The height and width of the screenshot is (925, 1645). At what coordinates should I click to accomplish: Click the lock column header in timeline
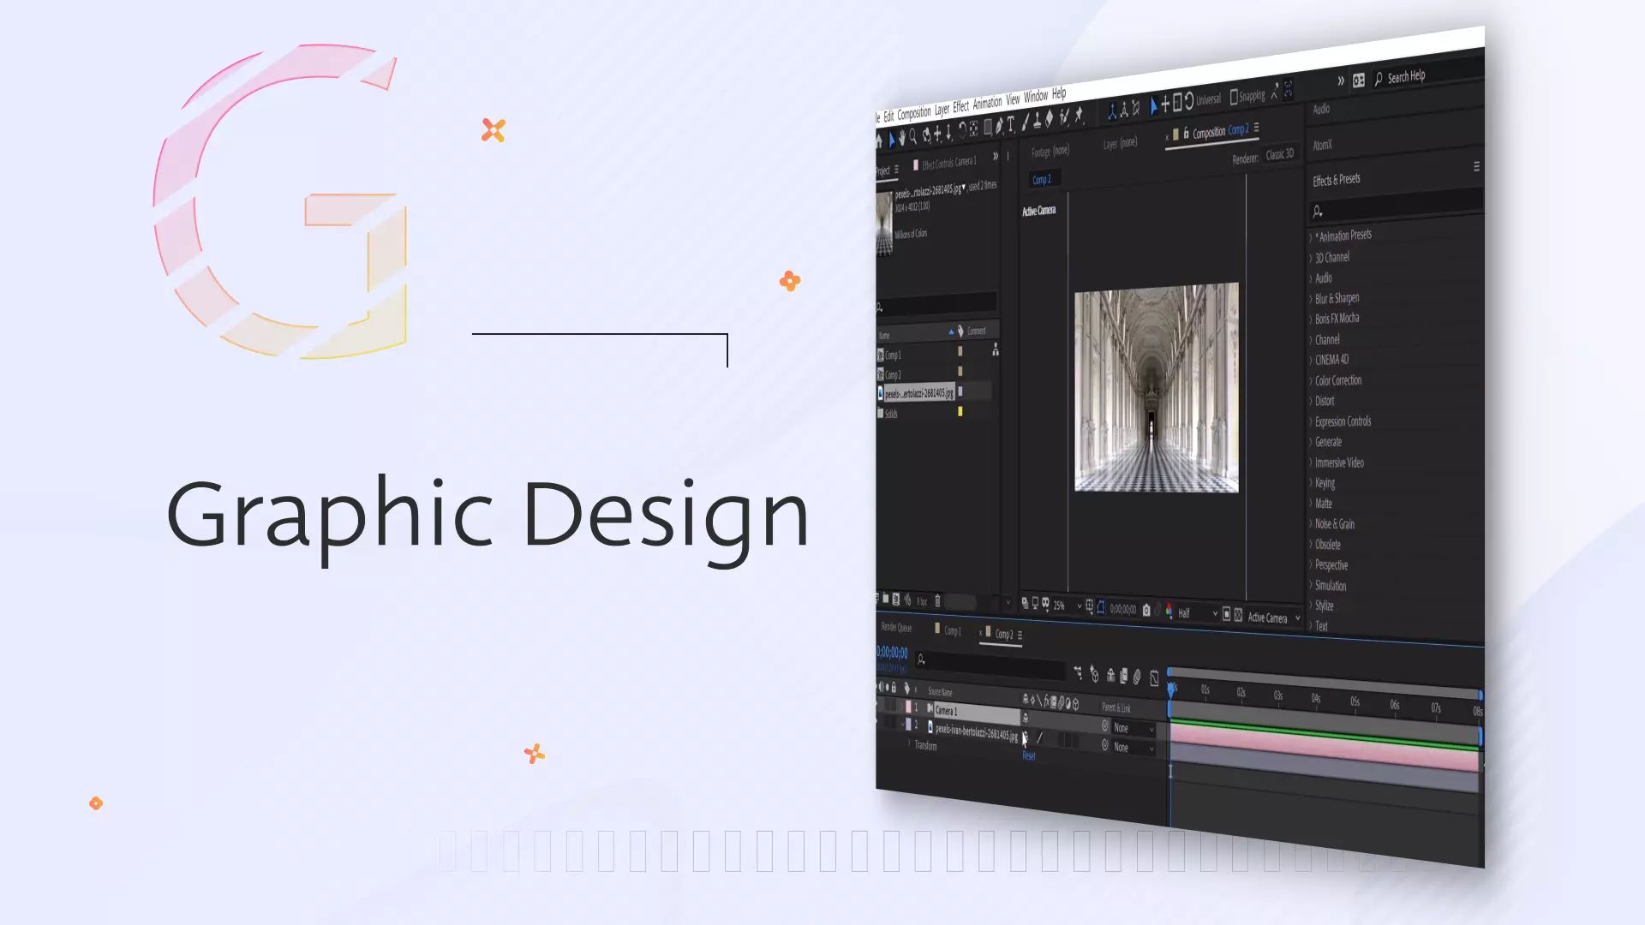(894, 687)
